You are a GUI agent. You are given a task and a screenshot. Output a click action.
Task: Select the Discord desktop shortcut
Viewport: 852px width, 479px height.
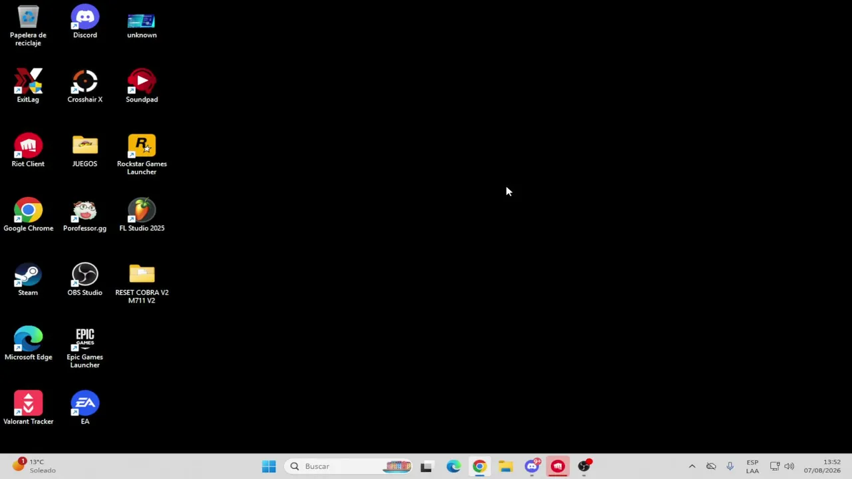click(85, 22)
